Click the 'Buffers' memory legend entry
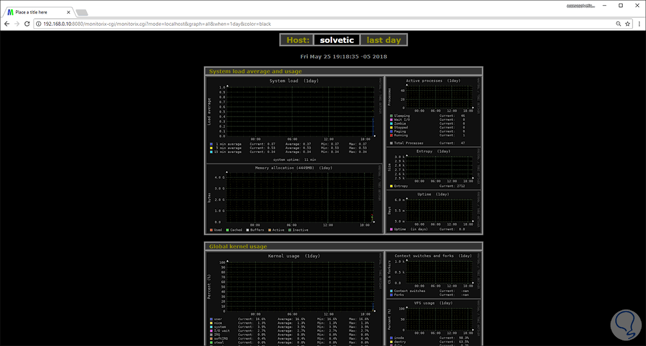This screenshot has height=346, width=646. tap(254, 230)
